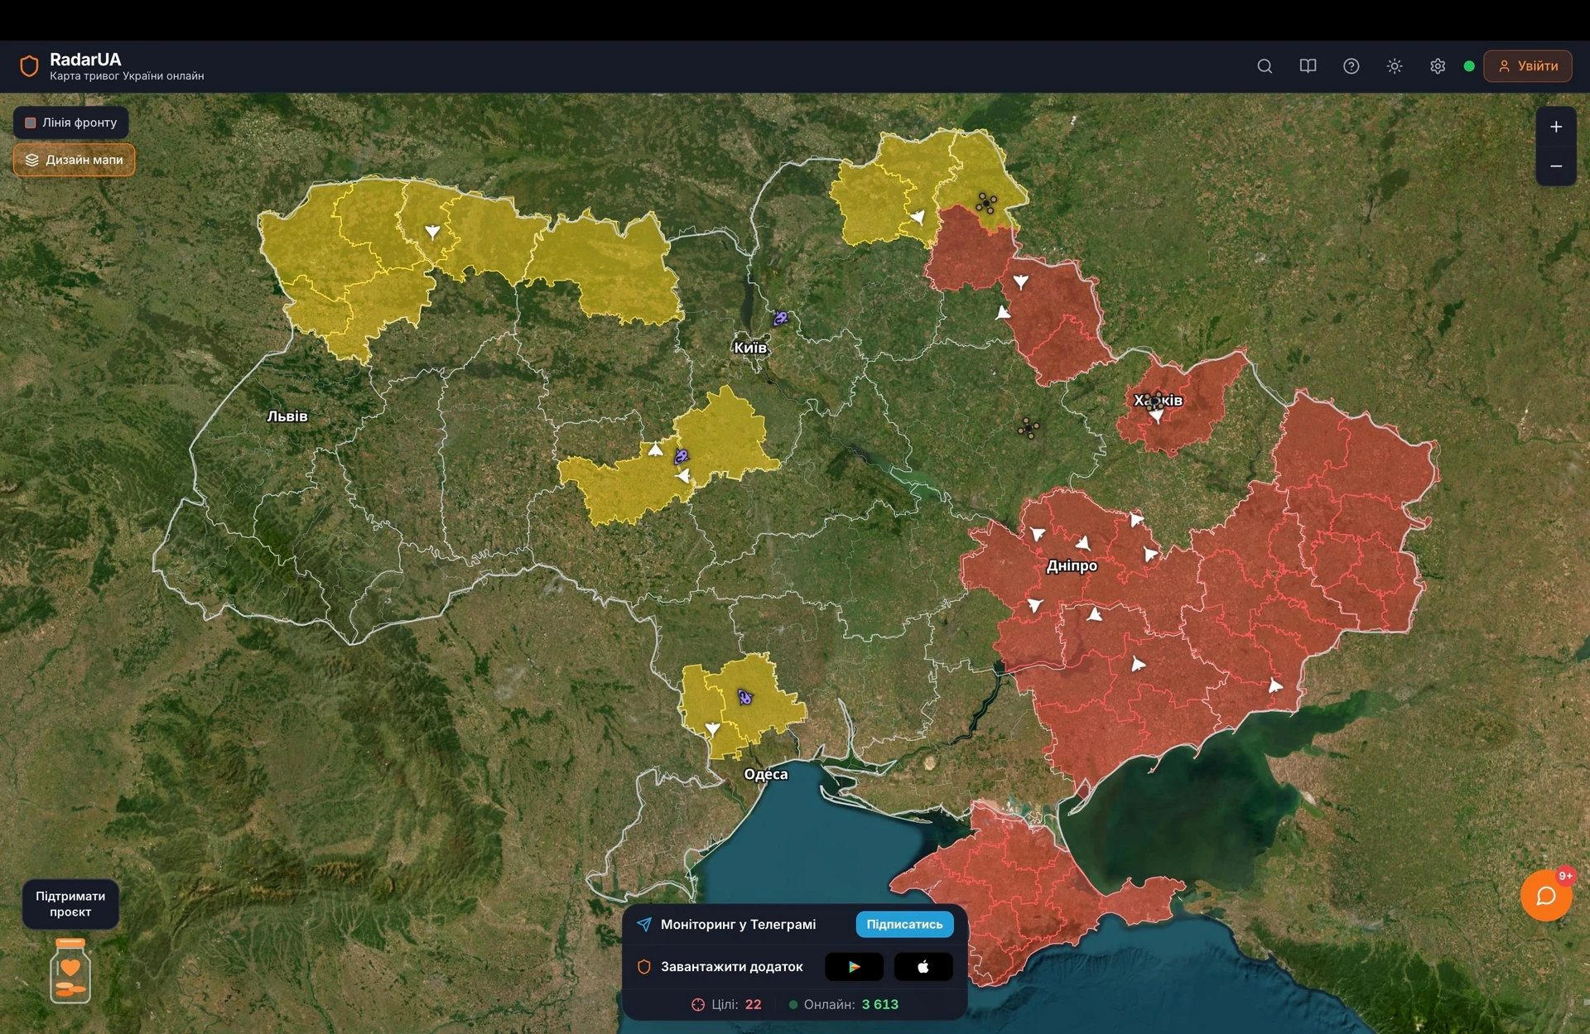Viewport: 1590px width, 1034px height.
Task: Zoom in with the plus button
Action: tap(1556, 127)
